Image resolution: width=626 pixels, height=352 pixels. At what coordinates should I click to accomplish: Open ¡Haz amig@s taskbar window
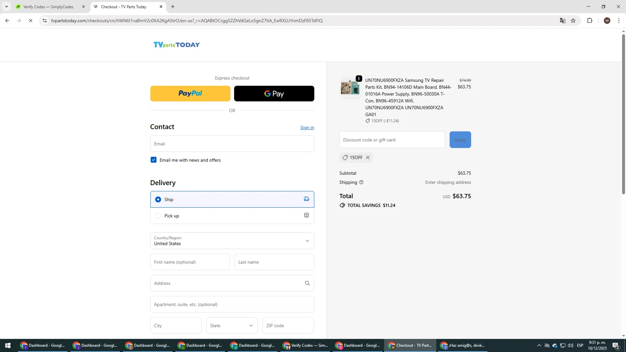click(463, 345)
